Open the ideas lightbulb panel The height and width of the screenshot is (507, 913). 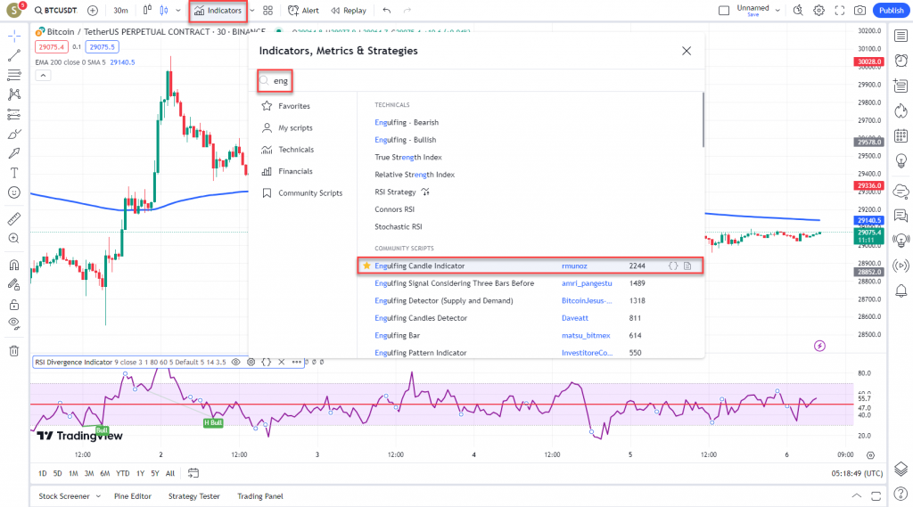tap(901, 160)
